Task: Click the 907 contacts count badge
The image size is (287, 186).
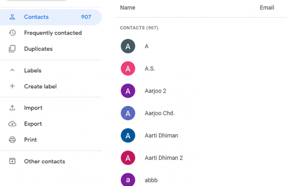Action: [86, 17]
